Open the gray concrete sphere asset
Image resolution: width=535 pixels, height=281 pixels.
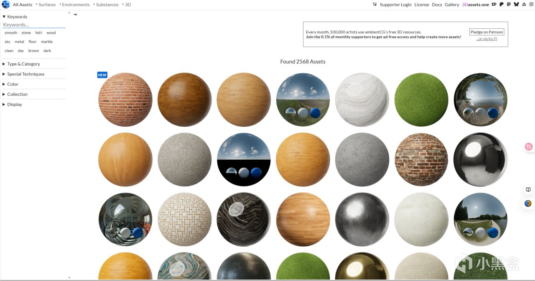(x=362, y=160)
